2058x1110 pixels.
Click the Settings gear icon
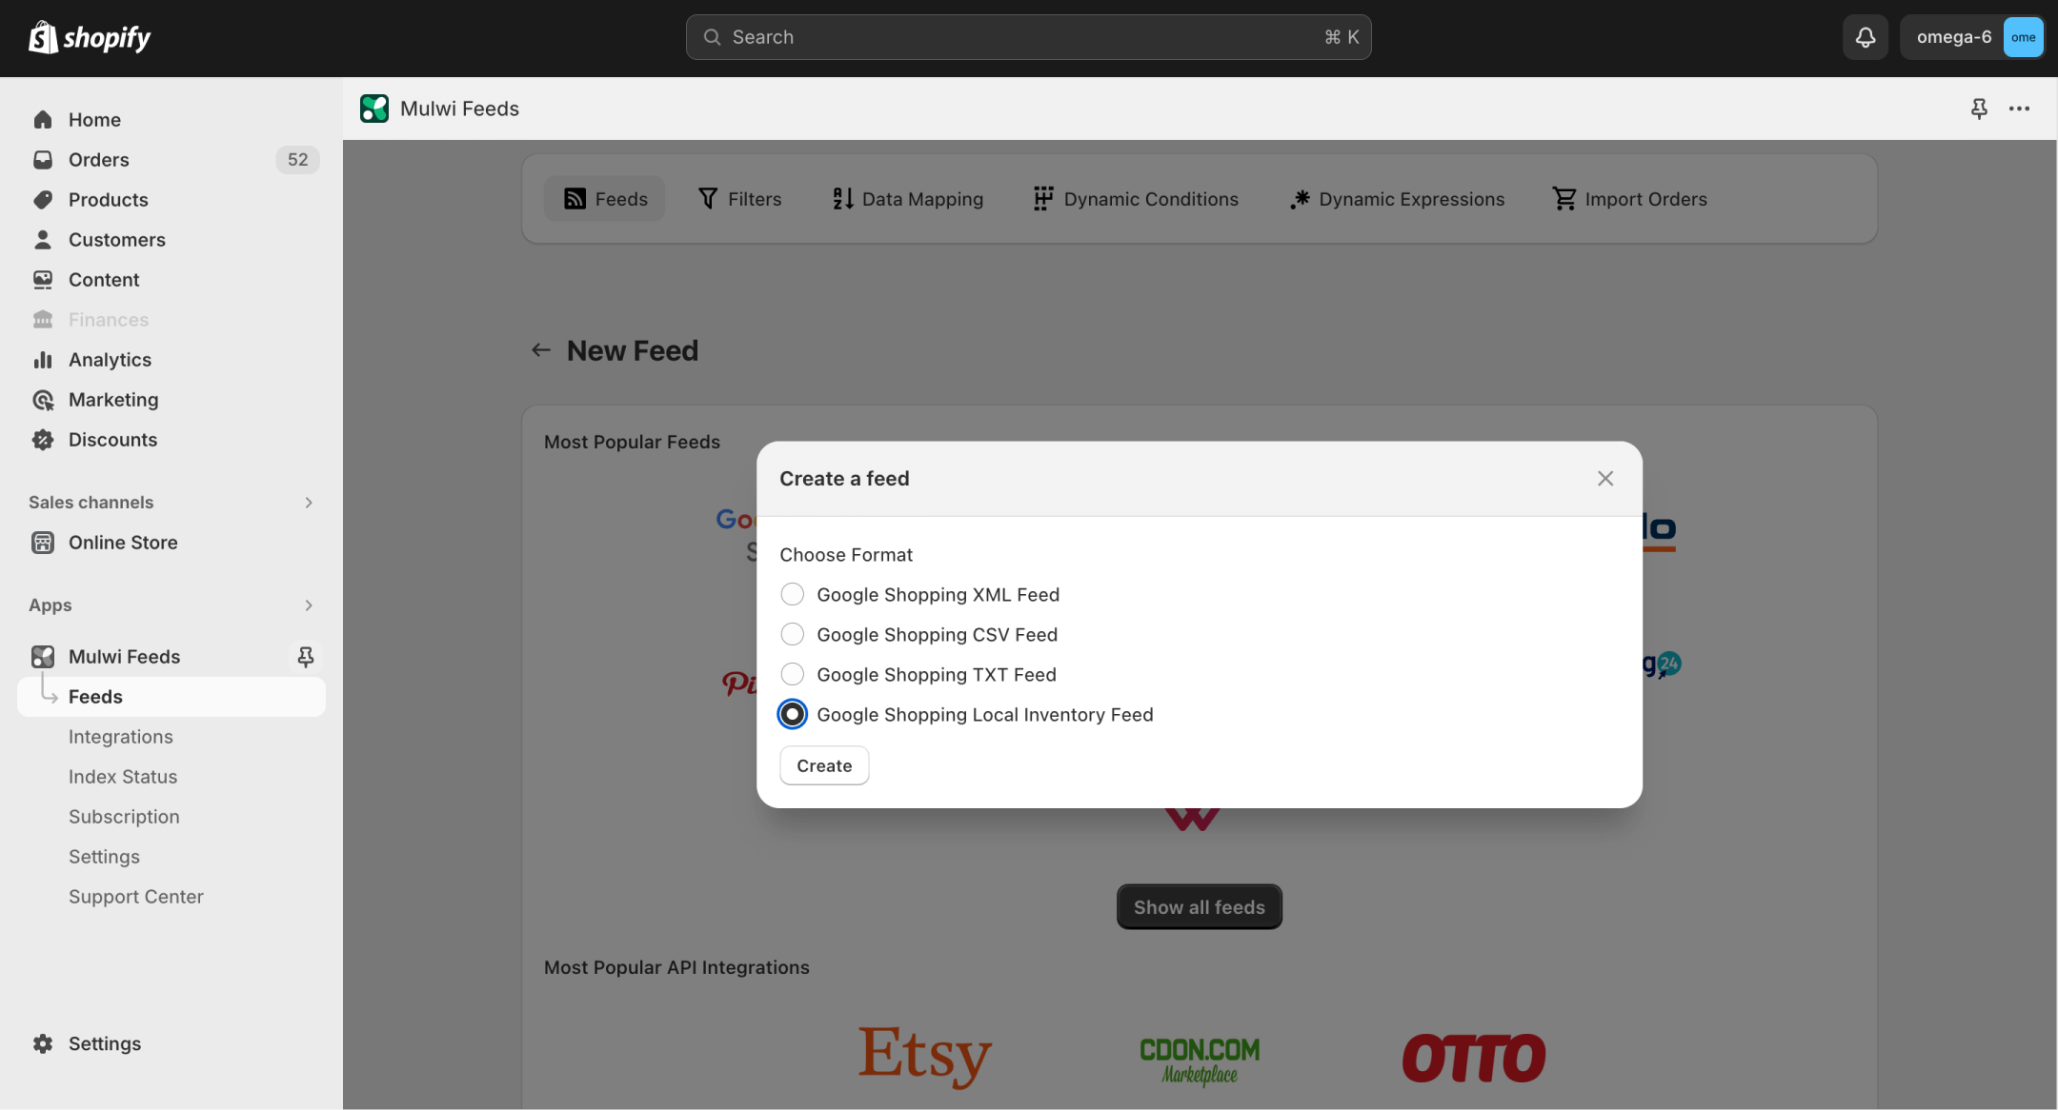click(43, 1043)
